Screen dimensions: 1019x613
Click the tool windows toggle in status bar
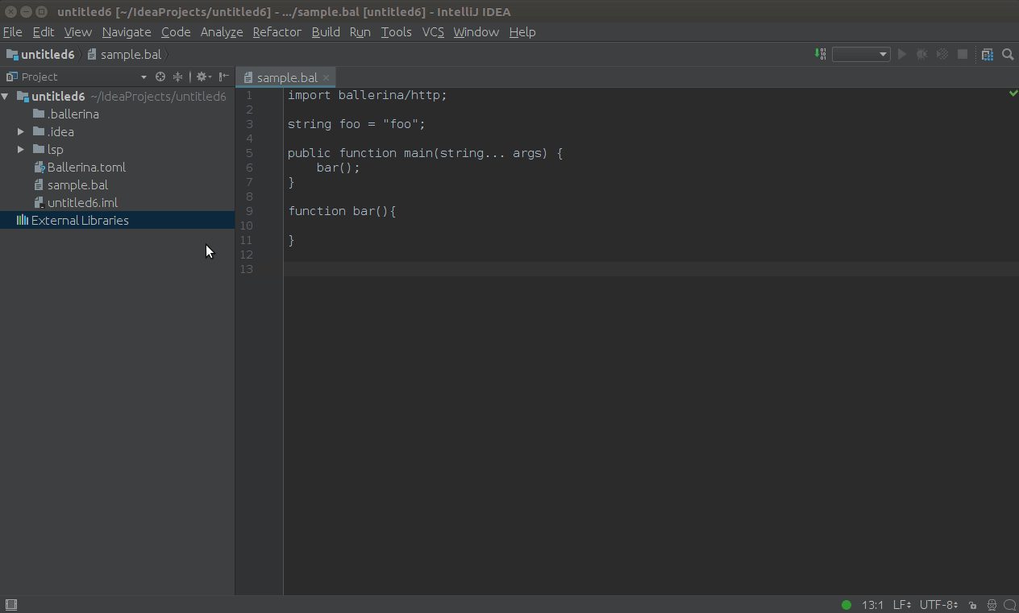pyautogui.click(x=11, y=604)
